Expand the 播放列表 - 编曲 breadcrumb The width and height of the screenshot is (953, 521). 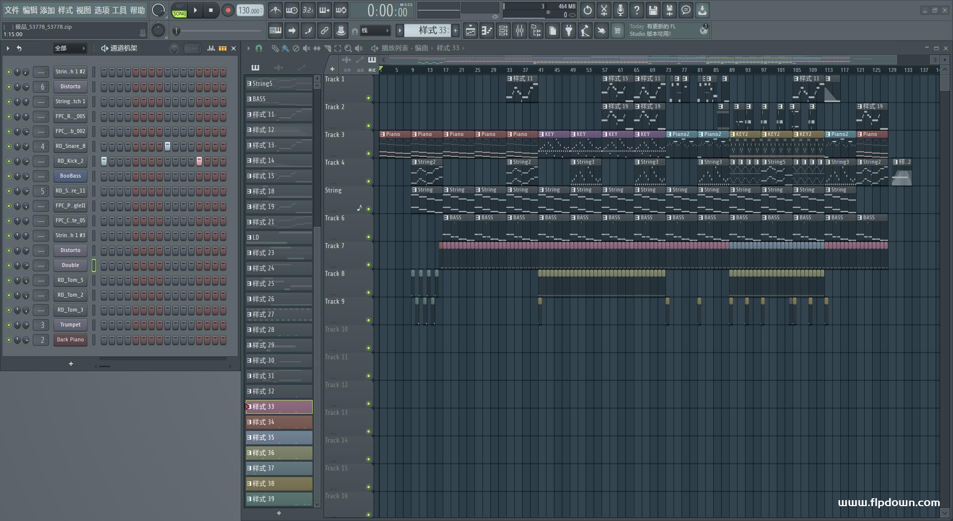[x=404, y=48]
